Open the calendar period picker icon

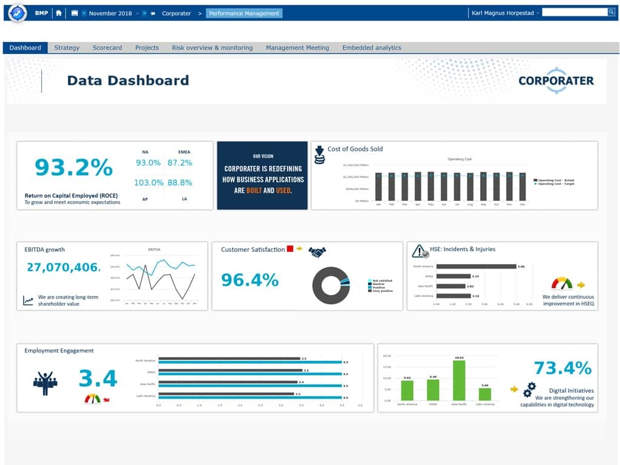click(74, 13)
